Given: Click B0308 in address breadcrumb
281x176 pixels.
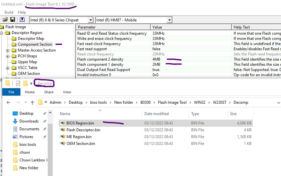Looking at the screenshot, I should [x=145, y=102].
